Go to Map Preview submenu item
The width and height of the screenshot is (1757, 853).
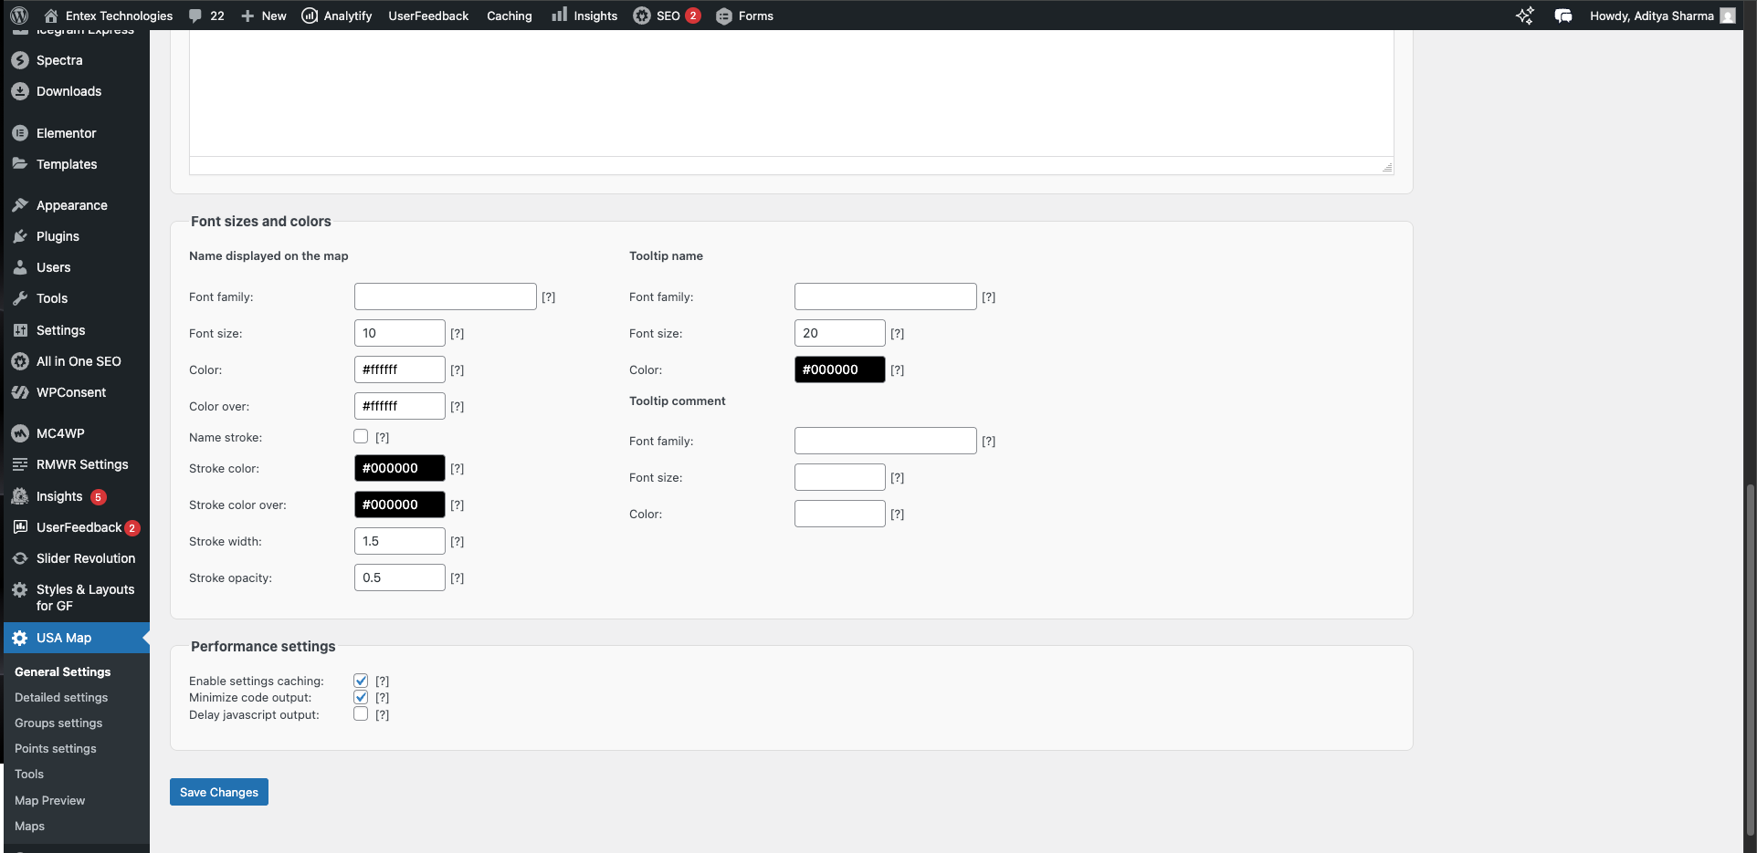pyautogui.click(x=49, y=800)
